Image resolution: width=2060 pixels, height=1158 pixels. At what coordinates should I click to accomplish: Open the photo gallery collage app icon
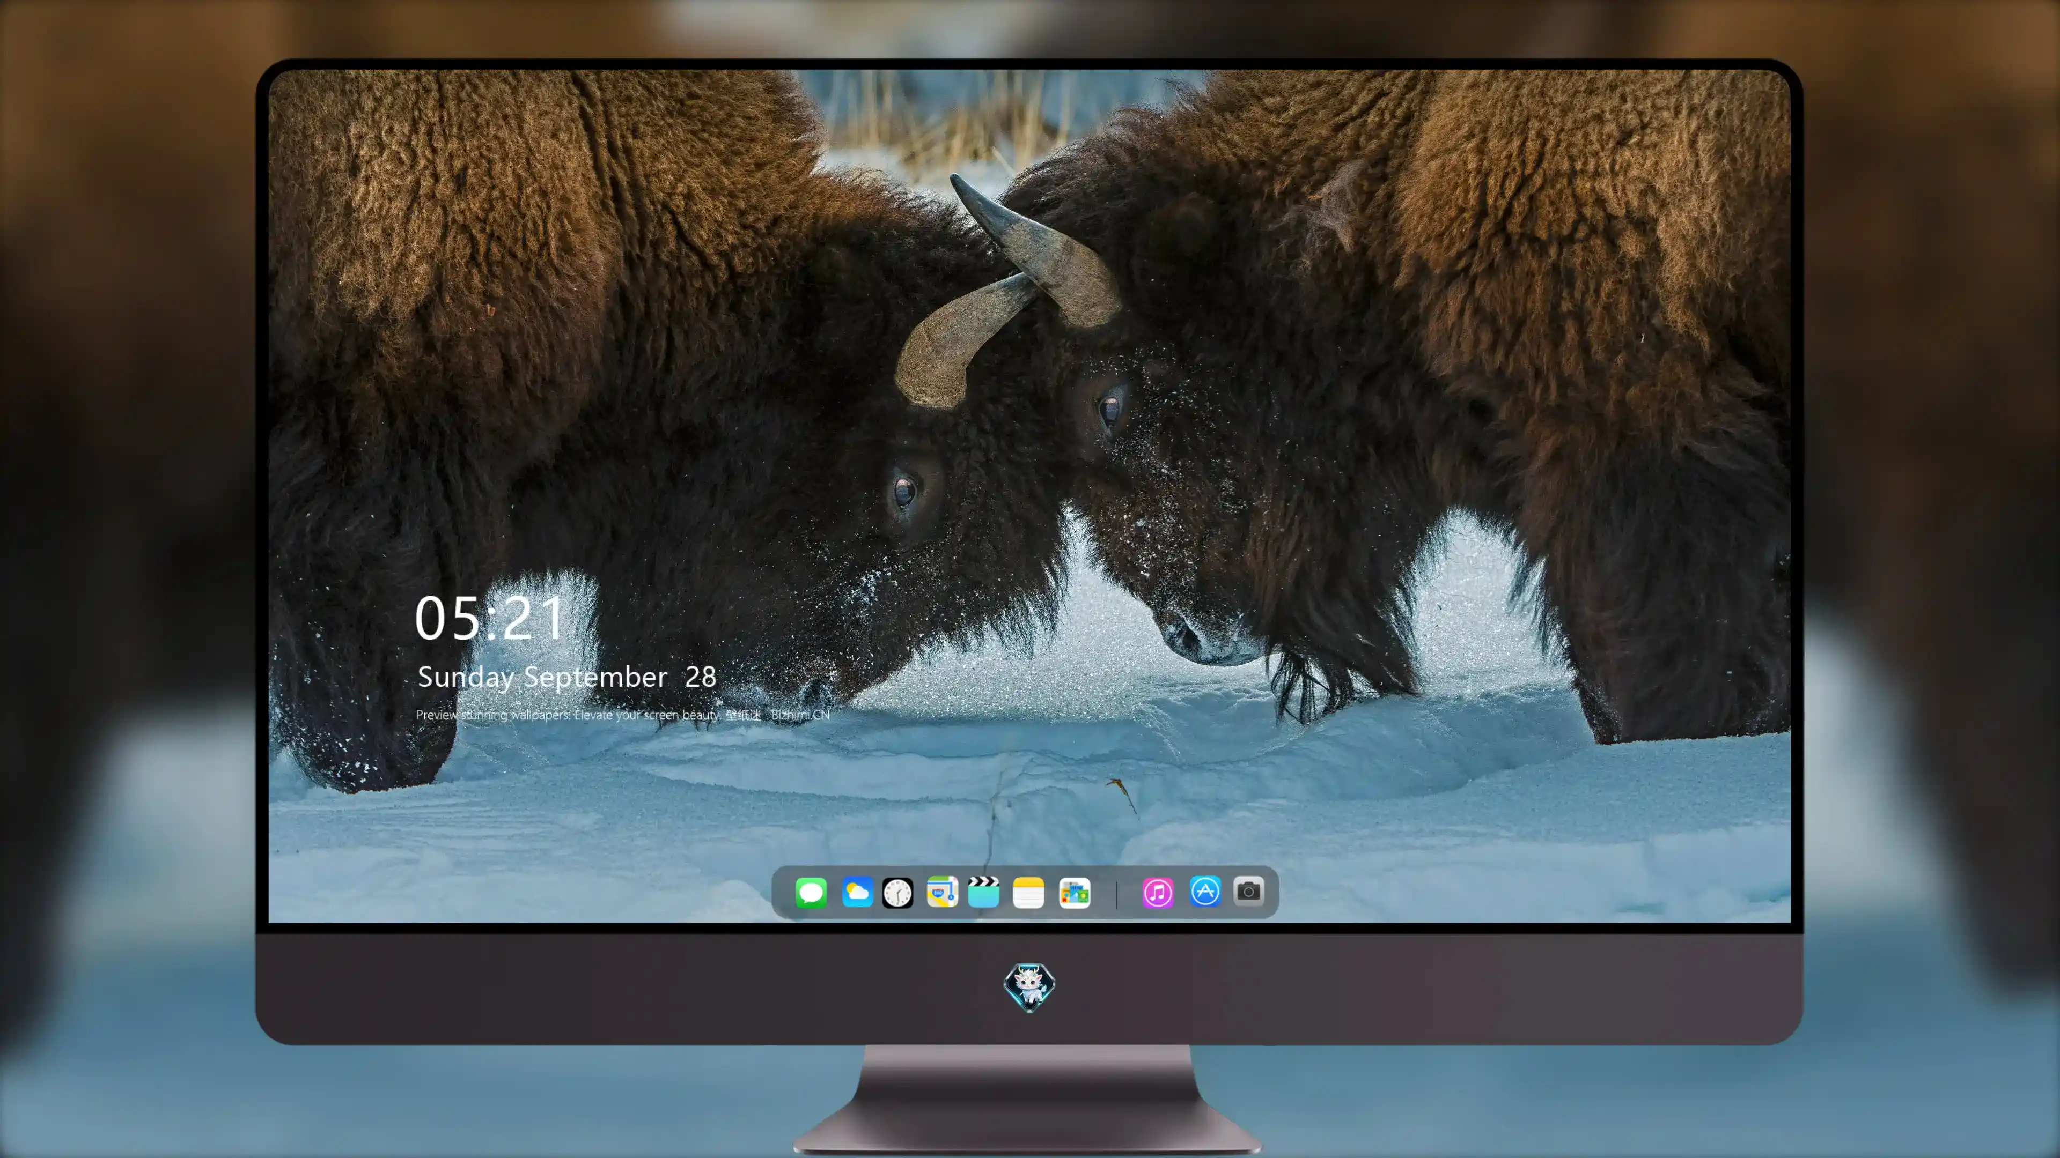tap(1075, 893)
